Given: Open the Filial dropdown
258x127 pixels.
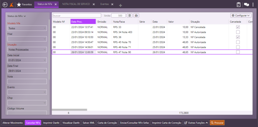Looking at the screenshot, I should (27, 39).
